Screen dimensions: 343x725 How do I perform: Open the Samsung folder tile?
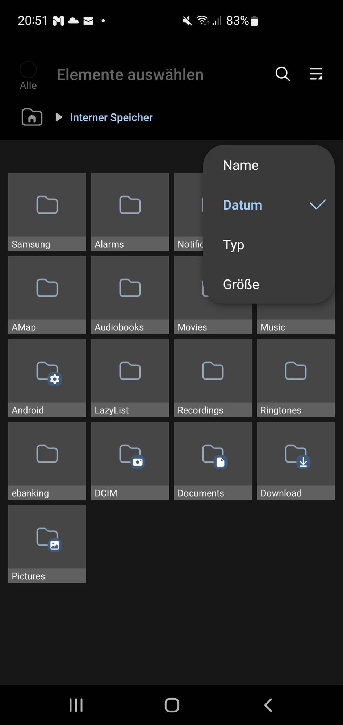pos(47,211)
